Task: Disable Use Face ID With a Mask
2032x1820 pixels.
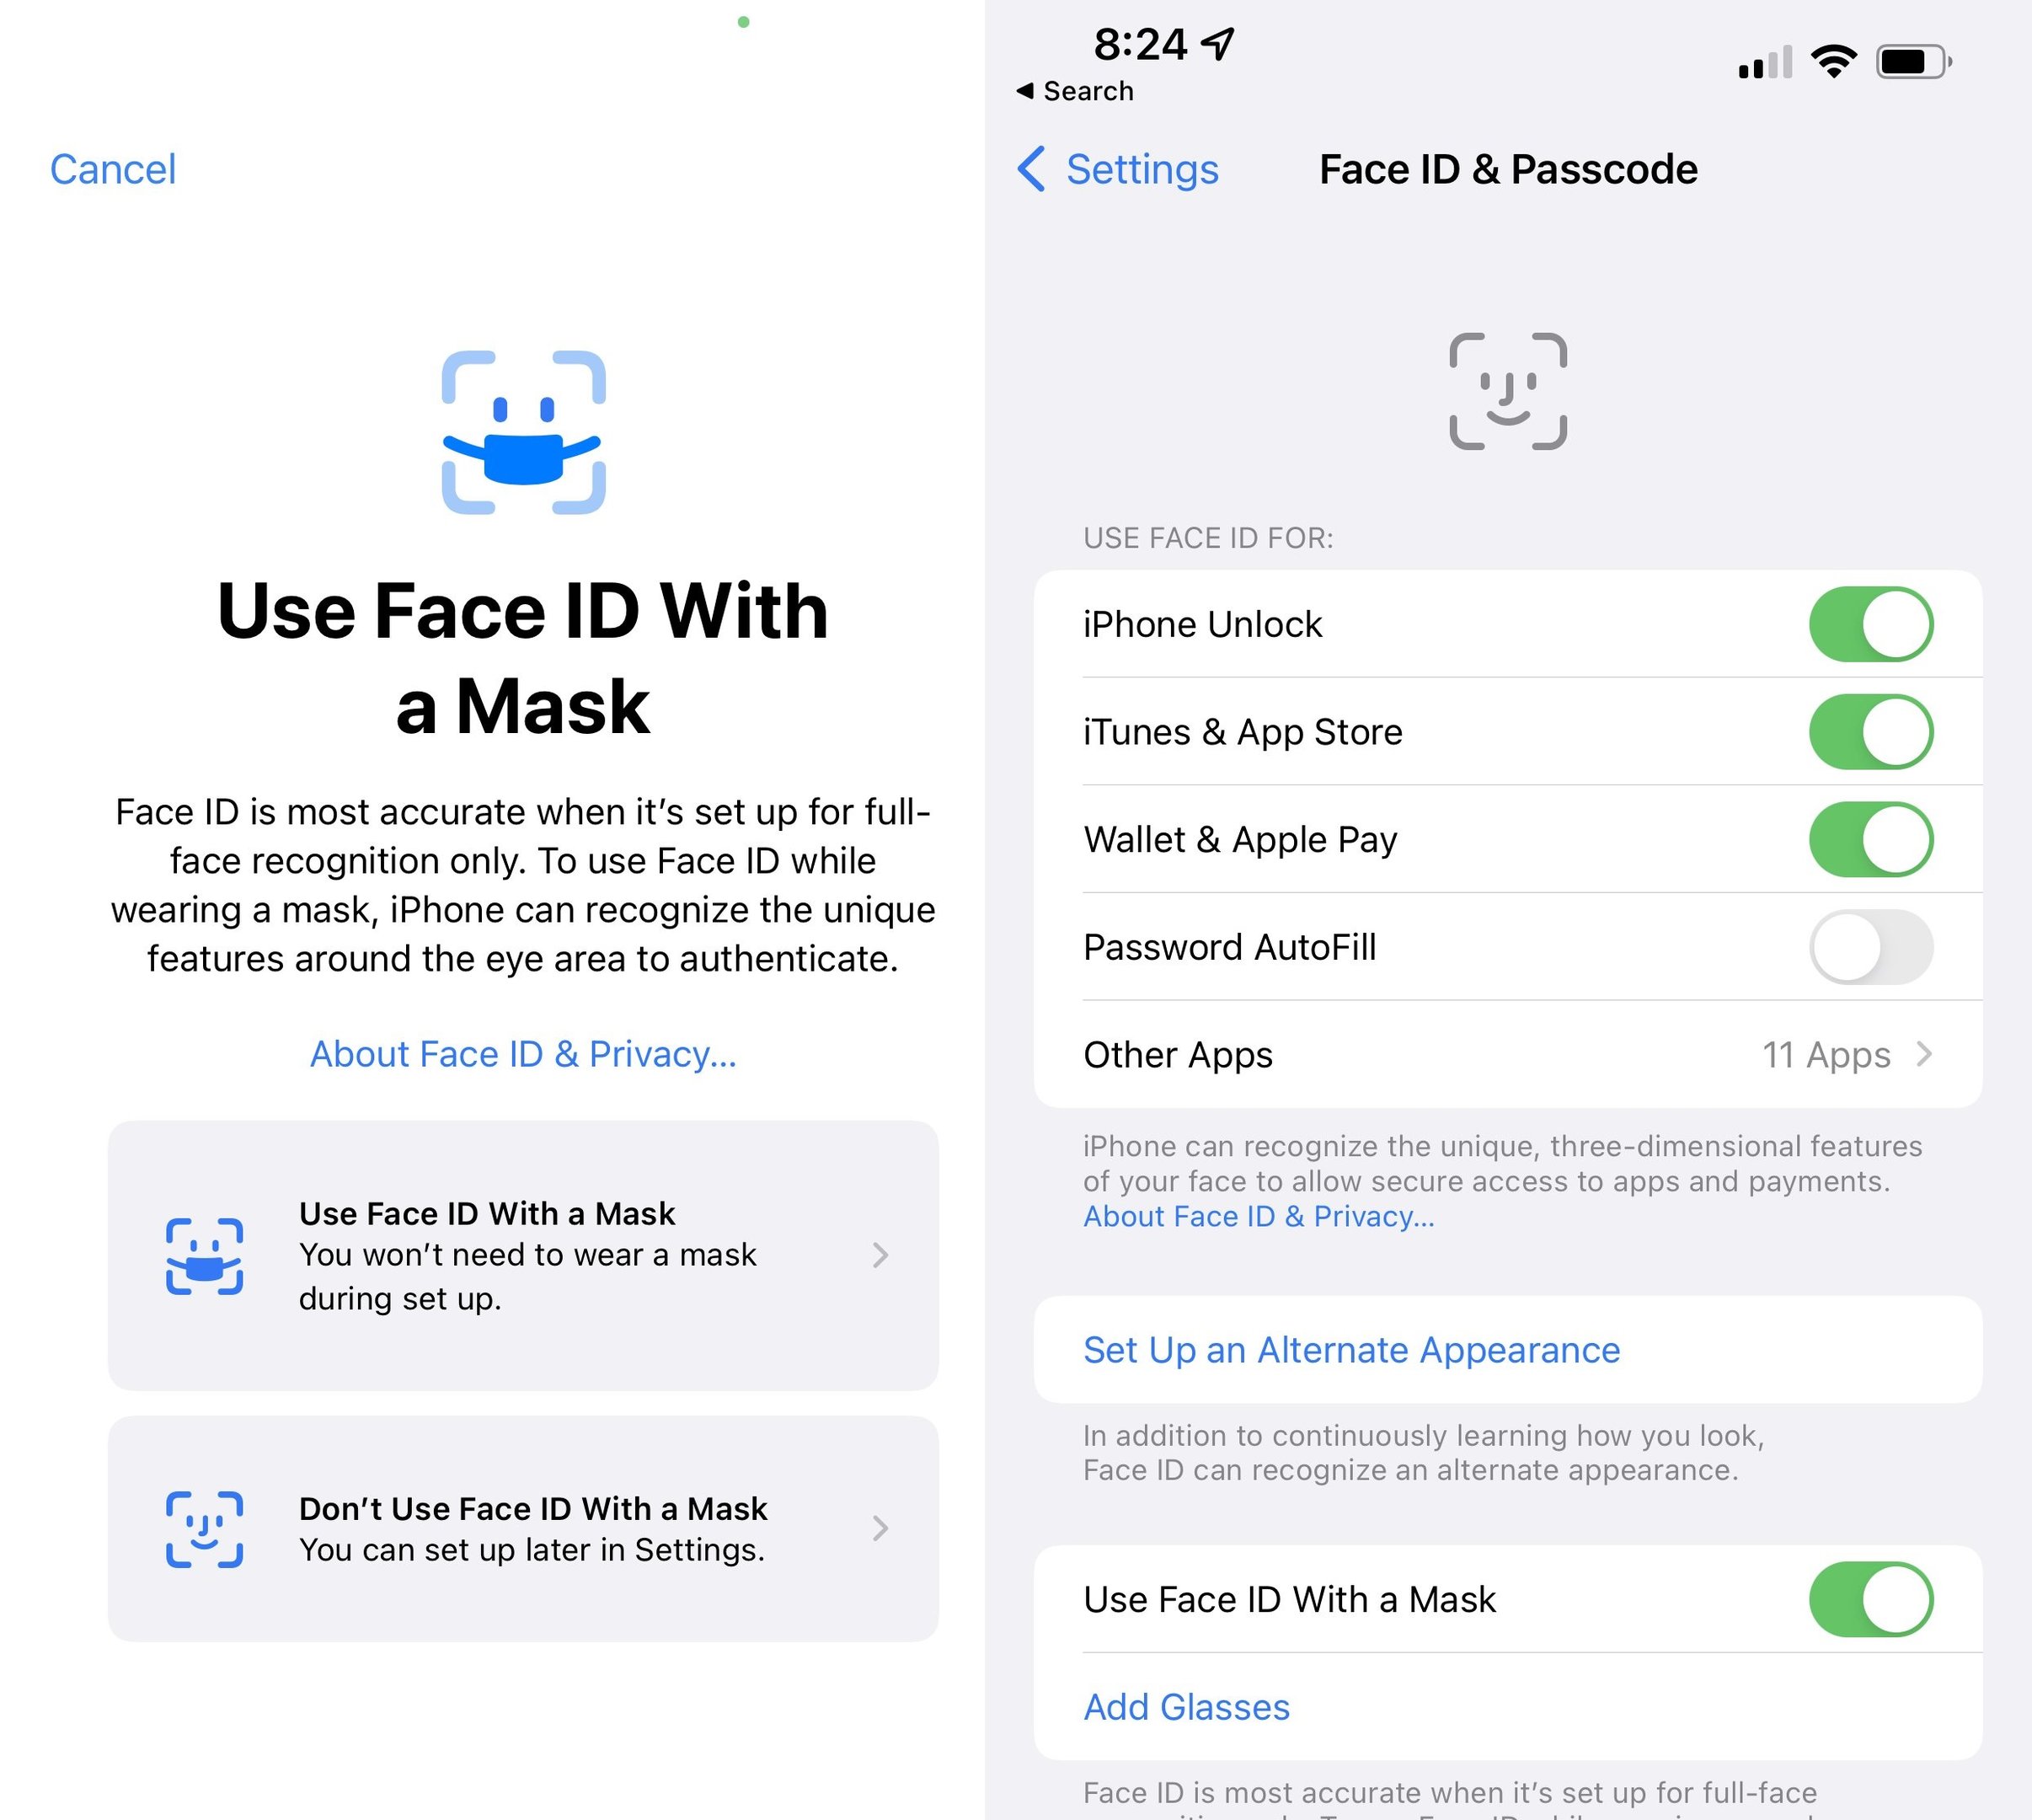Action: [x=1869, y=1597]
